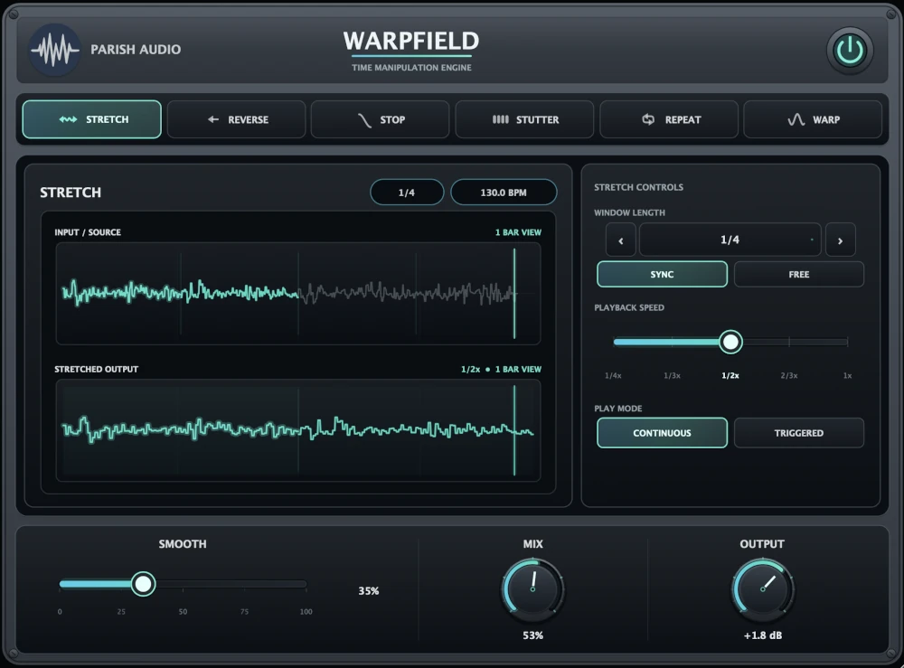Click the Reverse tab's left arrow icon
Image resolution: width=904 pixels, height=668 pixels.
click(x=213, y=119)
